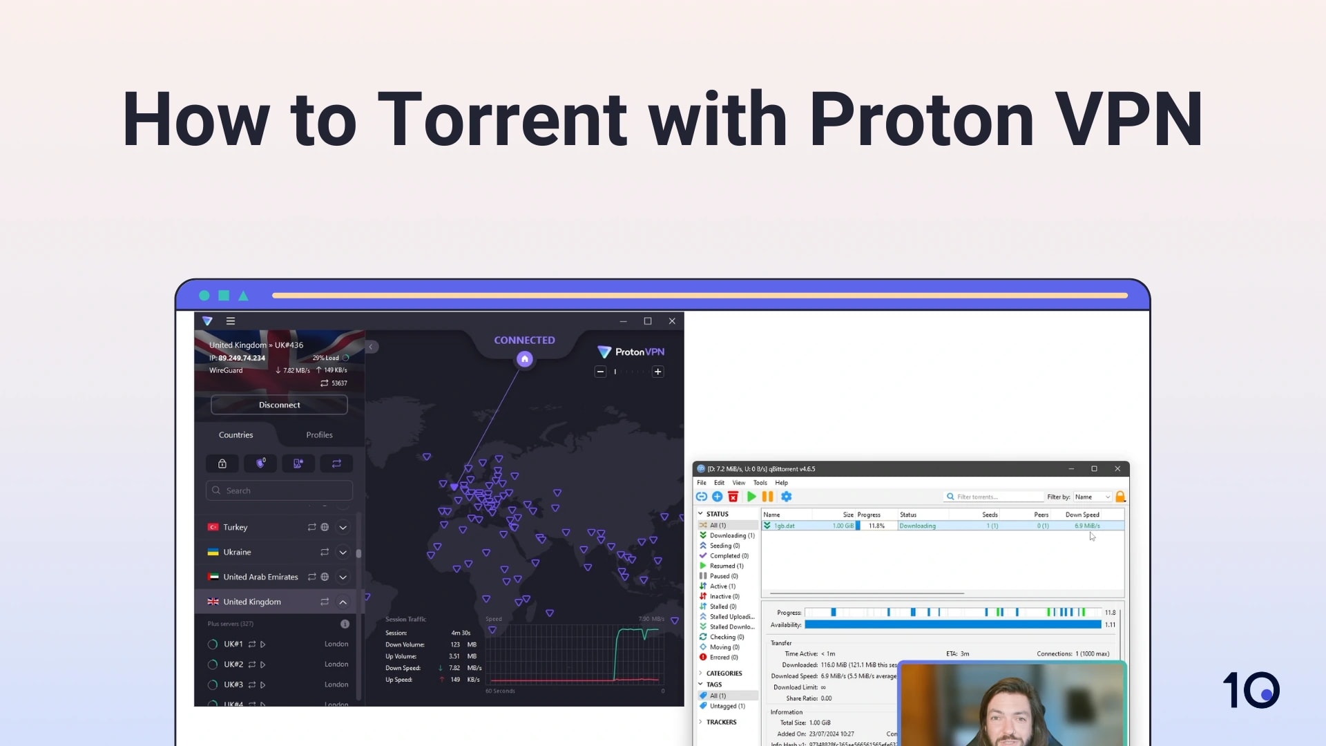Click the torrent list horizontal scrollbar
This screenshot has width=1326, height=746.
pyautogui.click(x=867, y=593)
